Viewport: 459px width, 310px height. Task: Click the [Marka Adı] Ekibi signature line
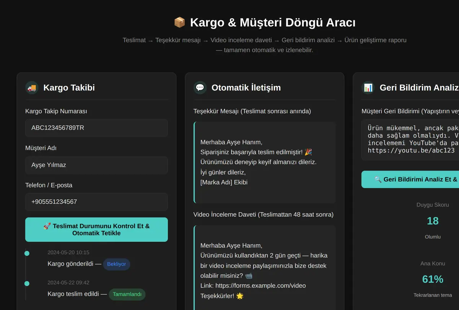pos(224,182)
